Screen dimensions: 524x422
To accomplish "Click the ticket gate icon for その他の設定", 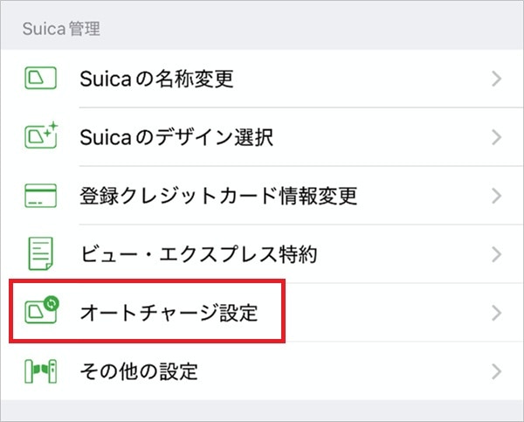I will click(40, 370).
